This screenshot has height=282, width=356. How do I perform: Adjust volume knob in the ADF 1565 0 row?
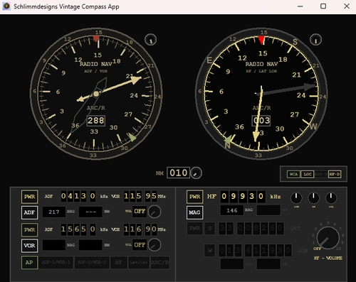155,245
